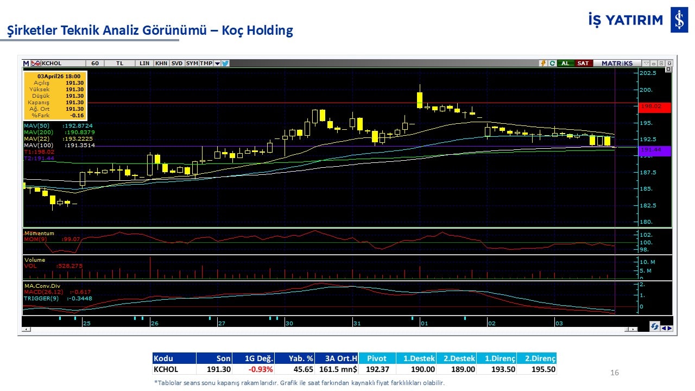Click the blue right navigation arrow
The height and width of the screenshot is (391, 695).
(x=669, y=327)
